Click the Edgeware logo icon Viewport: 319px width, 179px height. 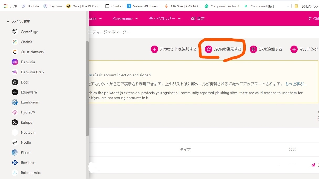[x=15, y=92]
